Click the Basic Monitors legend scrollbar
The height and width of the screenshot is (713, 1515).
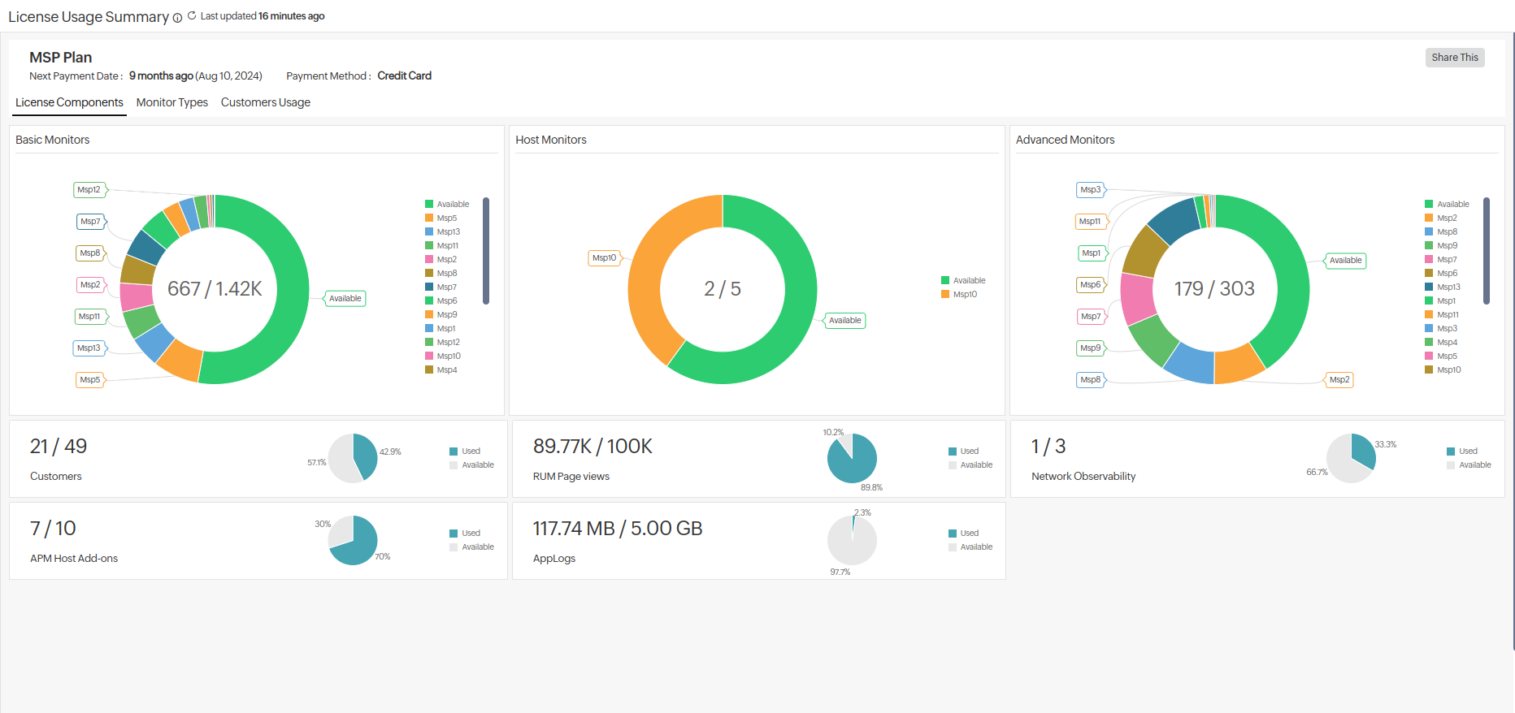pos(486,250)
